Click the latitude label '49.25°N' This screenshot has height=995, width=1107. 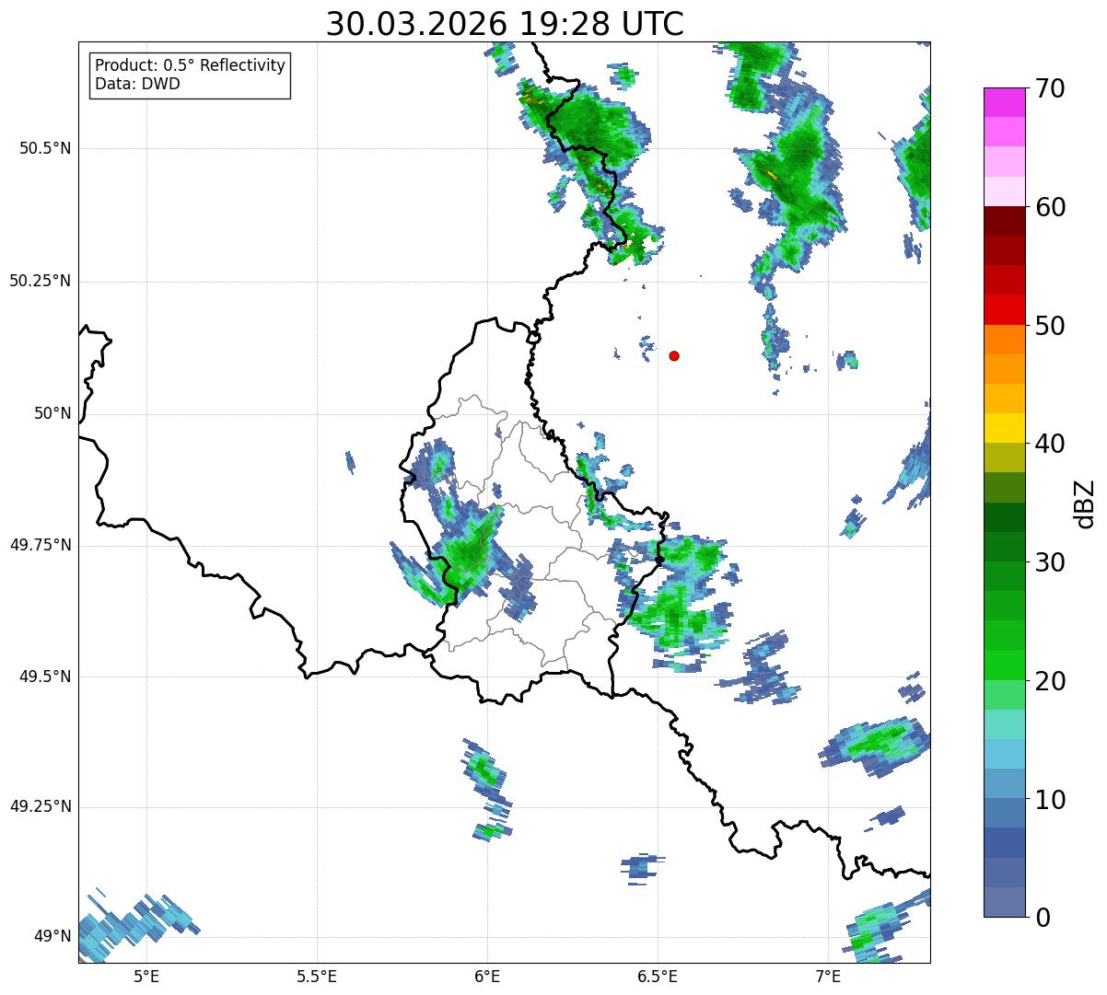(x=41, y=807)
